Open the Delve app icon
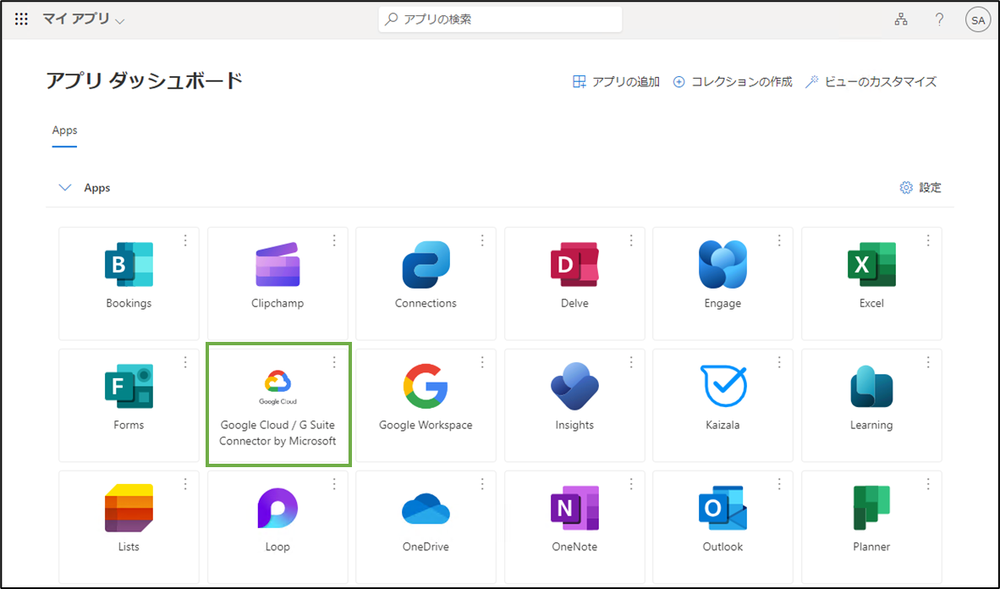Image resolution: width=1000 pixels, height=589 pixels. 574,264
